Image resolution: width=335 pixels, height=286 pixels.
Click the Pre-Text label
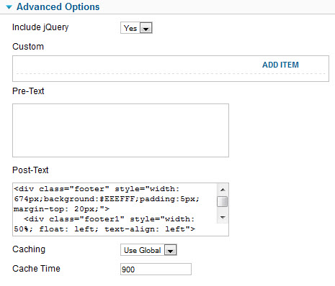click(28, 91)
